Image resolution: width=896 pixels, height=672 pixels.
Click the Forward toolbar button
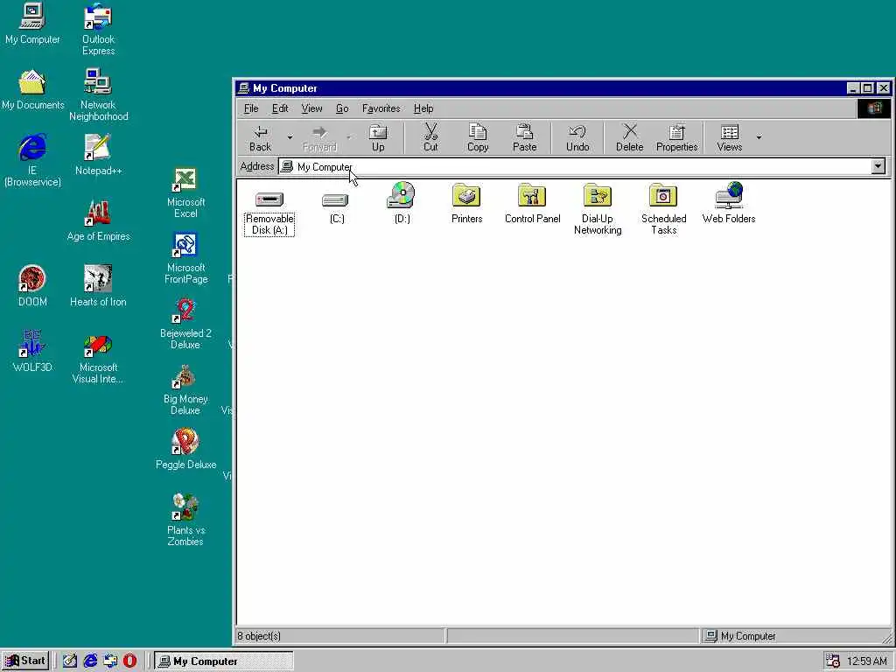[x=319, y=137]
